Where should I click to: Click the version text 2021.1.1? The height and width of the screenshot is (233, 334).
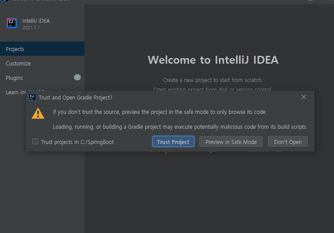point(31,27)
